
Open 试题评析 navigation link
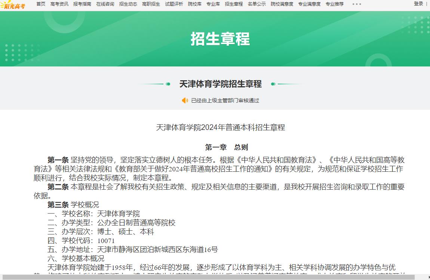(x=174, y=4)
